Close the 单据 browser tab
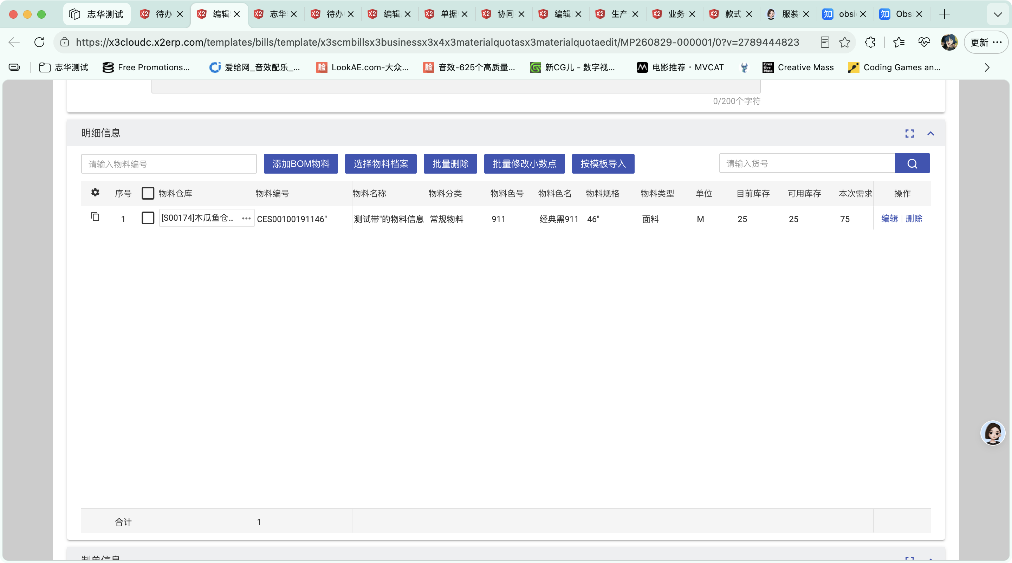Screen dimensions: 1012x563 [x=465, y=14]
